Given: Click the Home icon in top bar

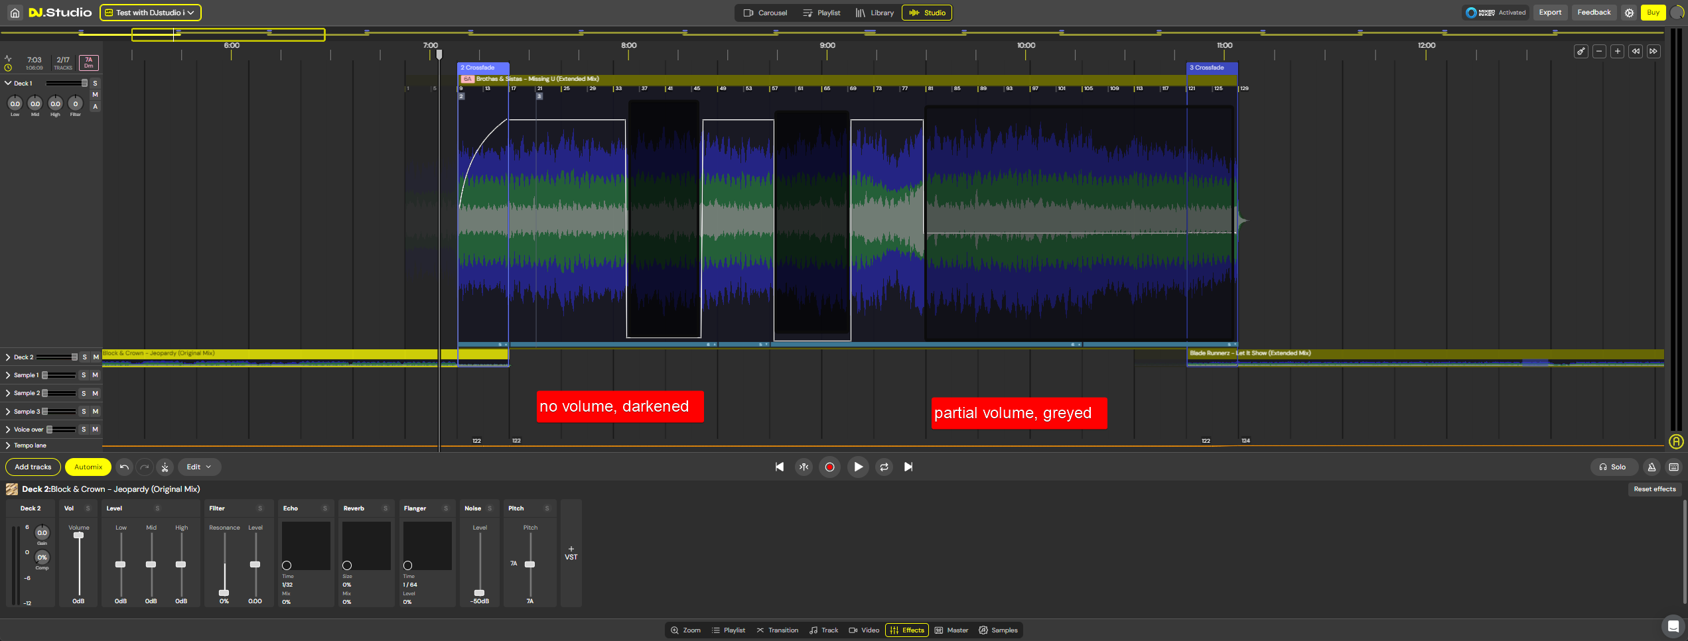Looking at the screenshot, I should tap(15, 13).
